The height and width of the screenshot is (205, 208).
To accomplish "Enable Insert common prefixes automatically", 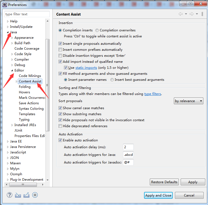I will (60, 50).
